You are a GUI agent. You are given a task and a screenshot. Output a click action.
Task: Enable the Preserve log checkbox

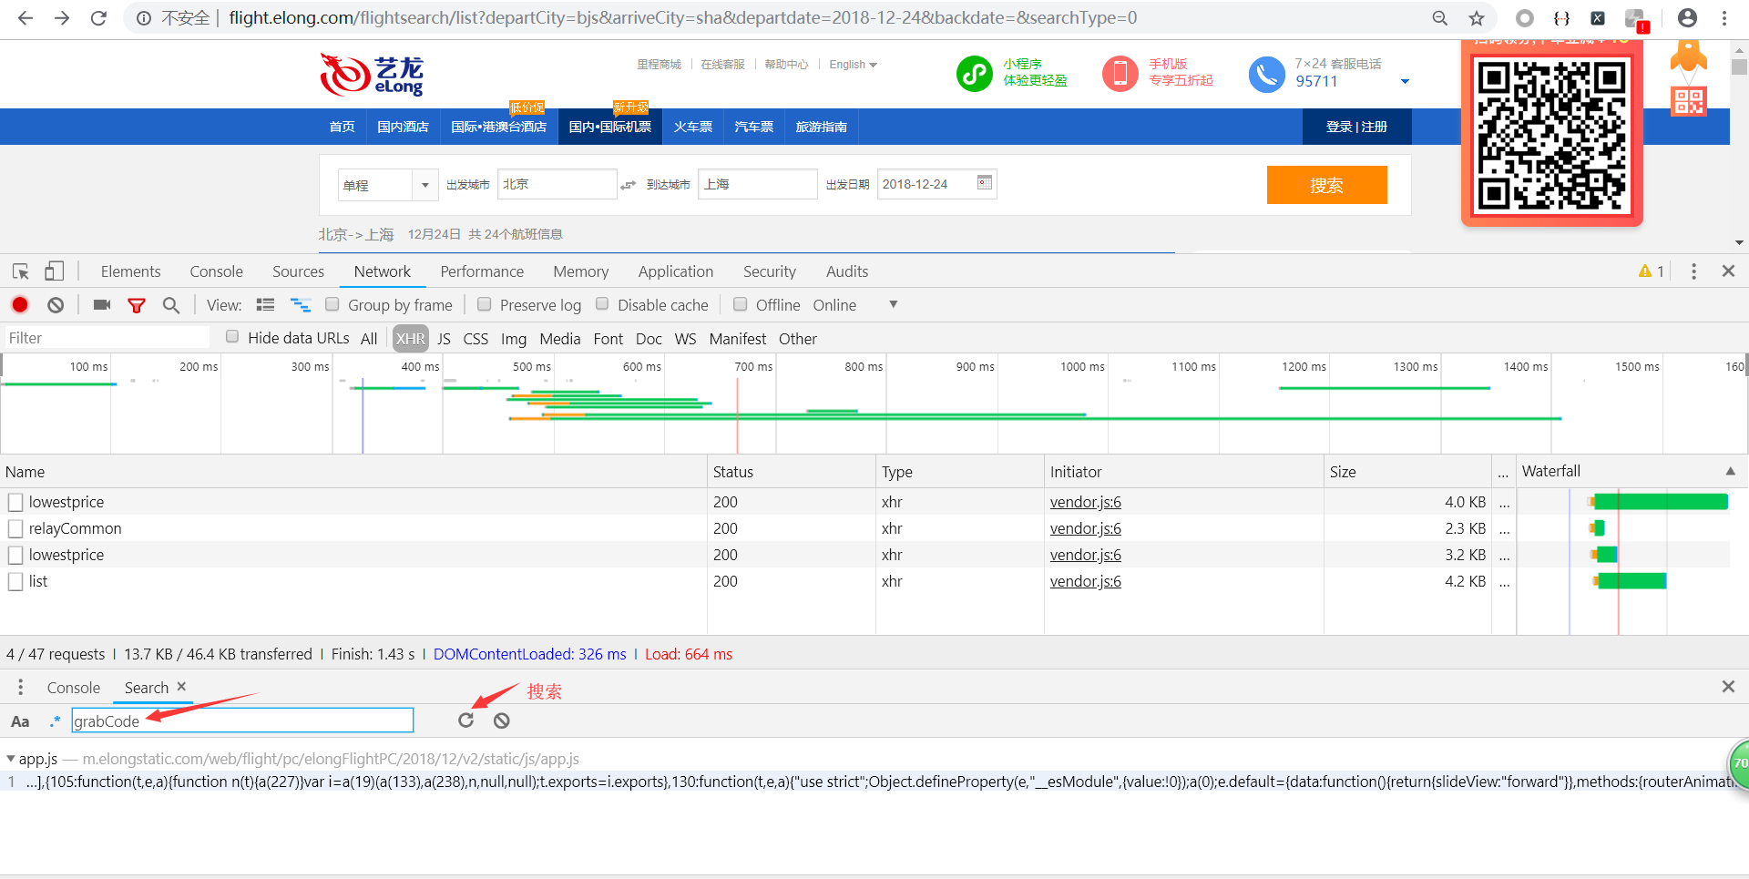[485, 304]
